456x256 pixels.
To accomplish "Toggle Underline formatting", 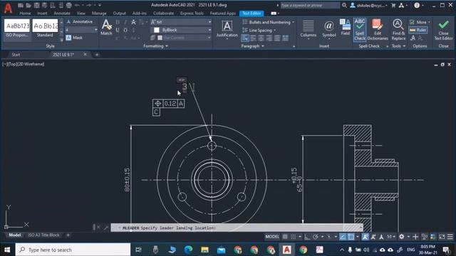I will pyautogui.click(x=118, y=30).
